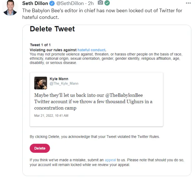Click the green checkmark icon

[107, 3]
